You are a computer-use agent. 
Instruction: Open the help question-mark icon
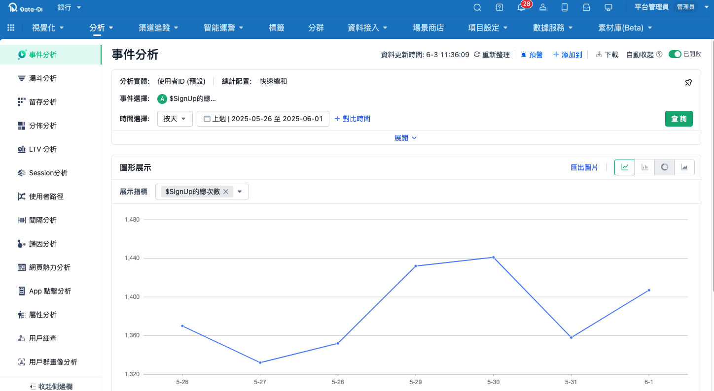[x=499, y=7]
